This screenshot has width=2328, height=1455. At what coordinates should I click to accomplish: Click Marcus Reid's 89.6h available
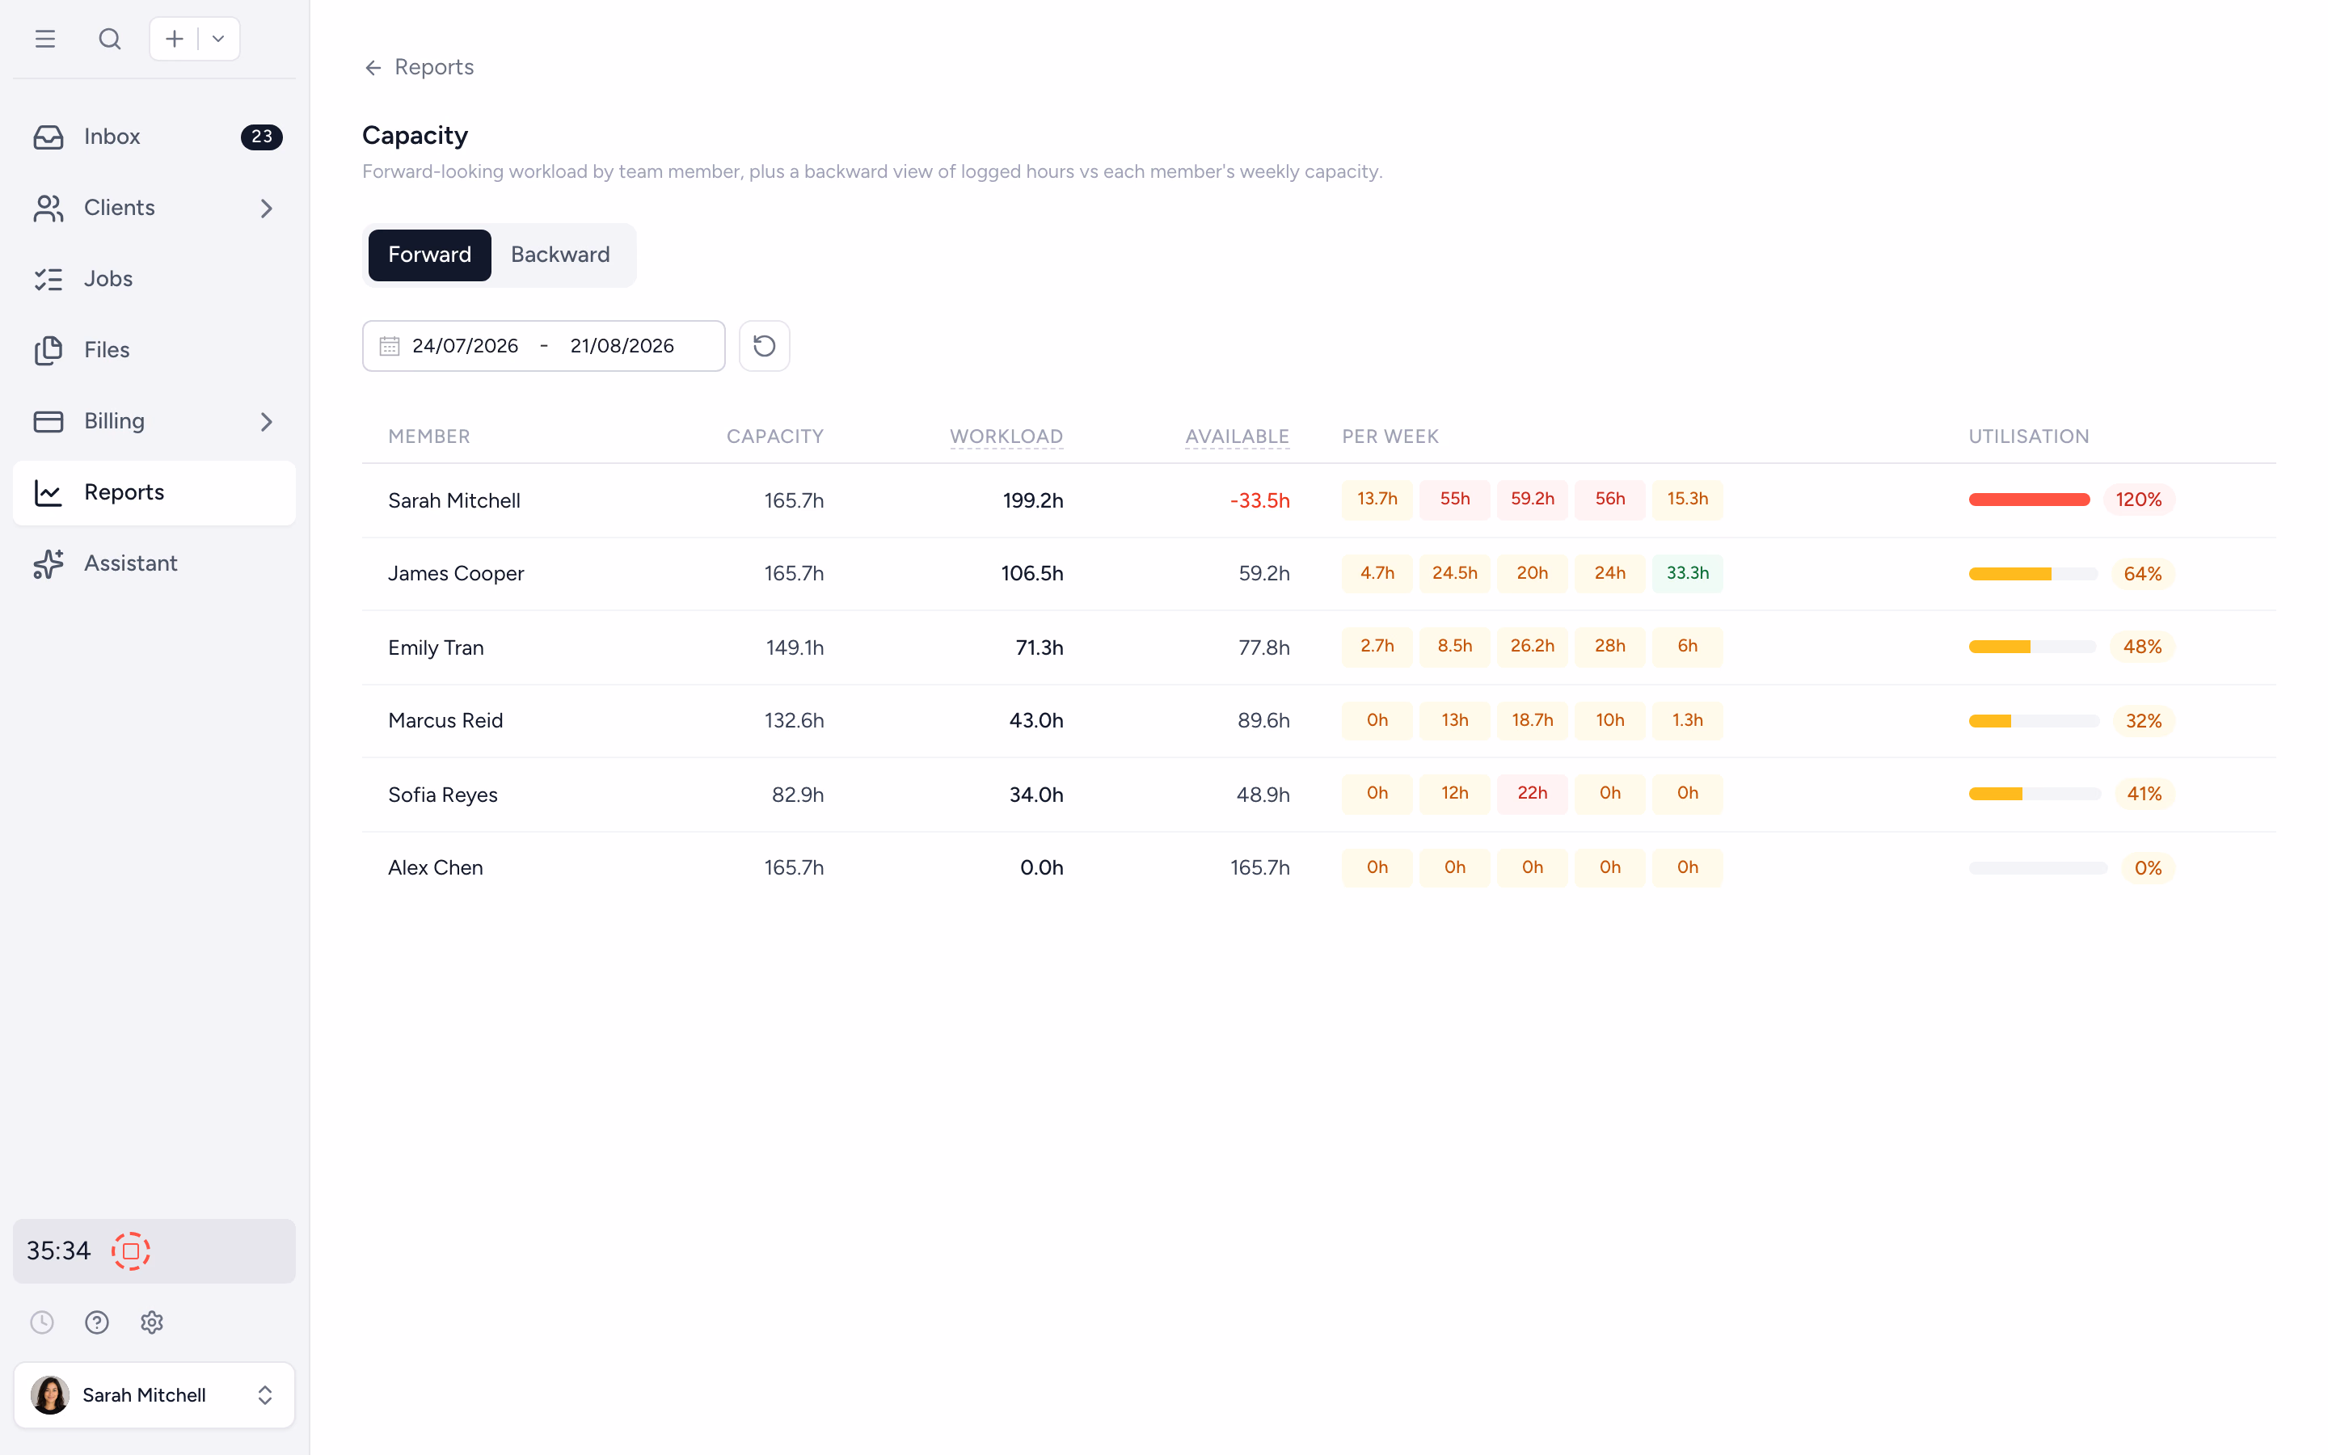point(1263,721)
